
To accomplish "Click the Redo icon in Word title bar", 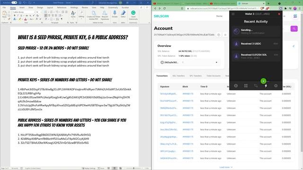I will point(30,3).
